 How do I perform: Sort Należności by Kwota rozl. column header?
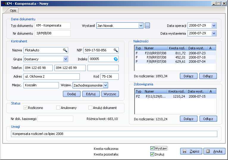(177, 48)
